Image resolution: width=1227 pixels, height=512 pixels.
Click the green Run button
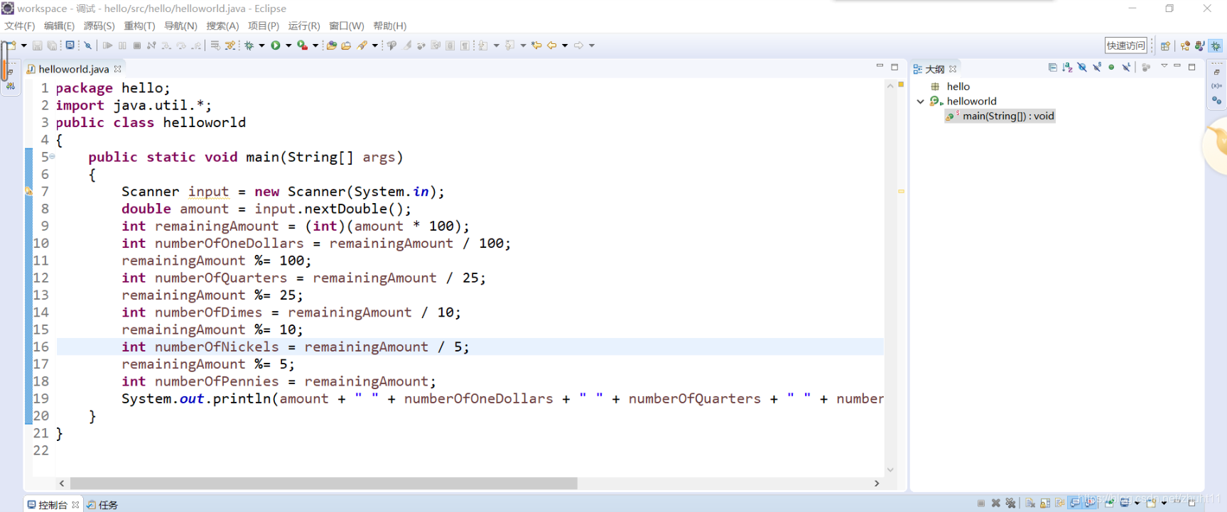(x=276, y=45)
